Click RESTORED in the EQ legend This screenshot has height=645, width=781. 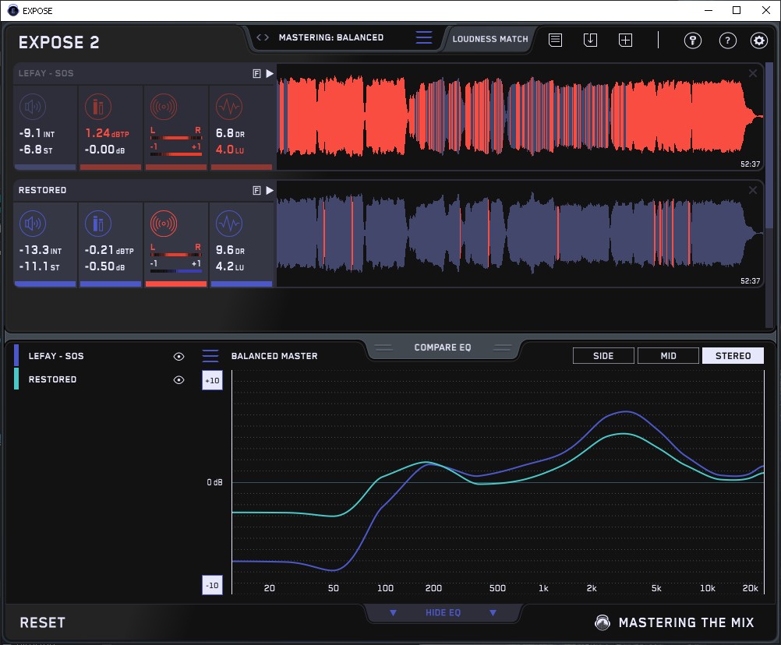pyautogui.click(x=52, y=379)
